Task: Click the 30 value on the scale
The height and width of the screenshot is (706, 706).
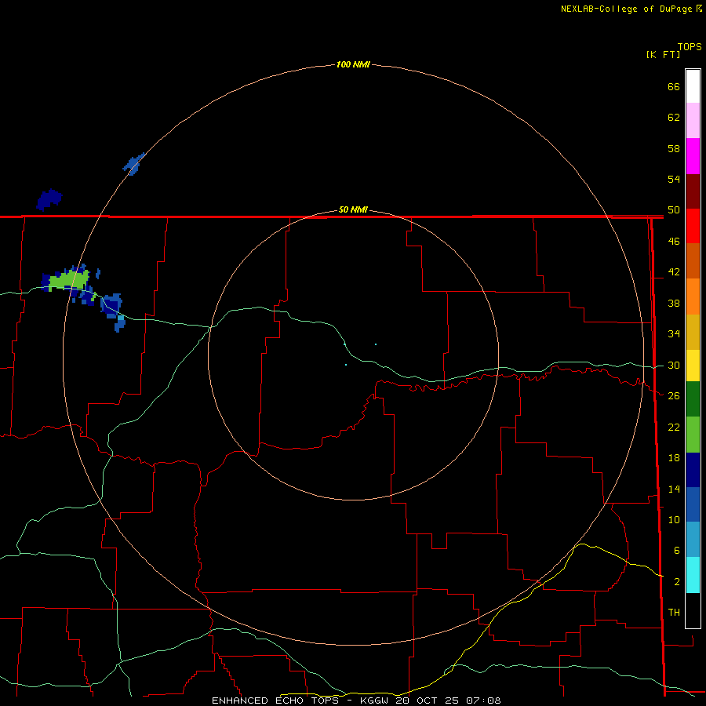Action: pyautogui.click(x=674, y=365)
